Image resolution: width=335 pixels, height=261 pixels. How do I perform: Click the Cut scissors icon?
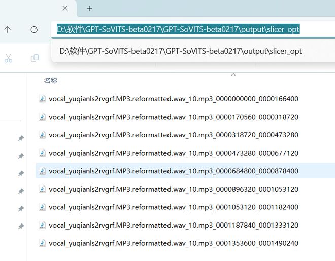(8, 58)
